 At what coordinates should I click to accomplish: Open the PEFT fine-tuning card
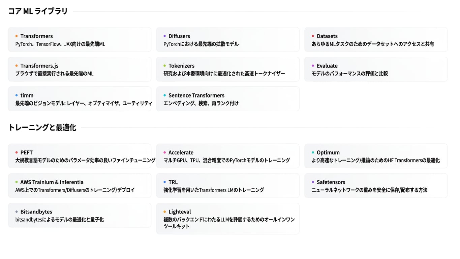pyautogui.click(x=80, y=156)
